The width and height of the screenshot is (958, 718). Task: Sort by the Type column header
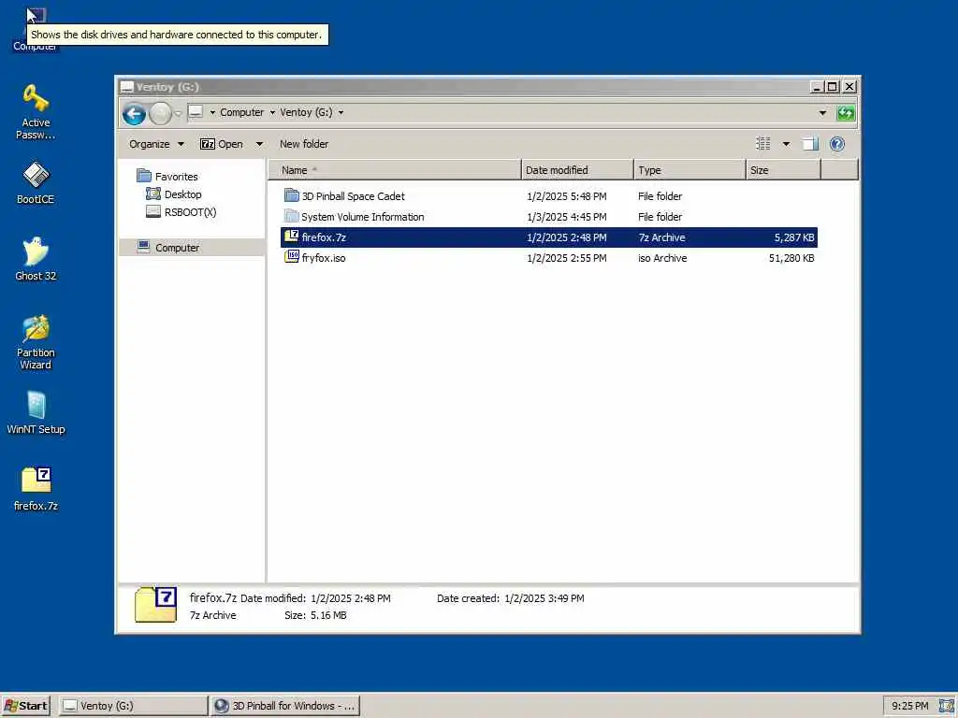689,170
